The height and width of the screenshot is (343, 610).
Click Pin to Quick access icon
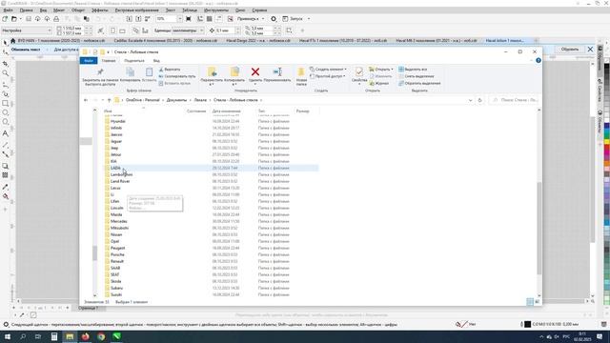(100, 71)
